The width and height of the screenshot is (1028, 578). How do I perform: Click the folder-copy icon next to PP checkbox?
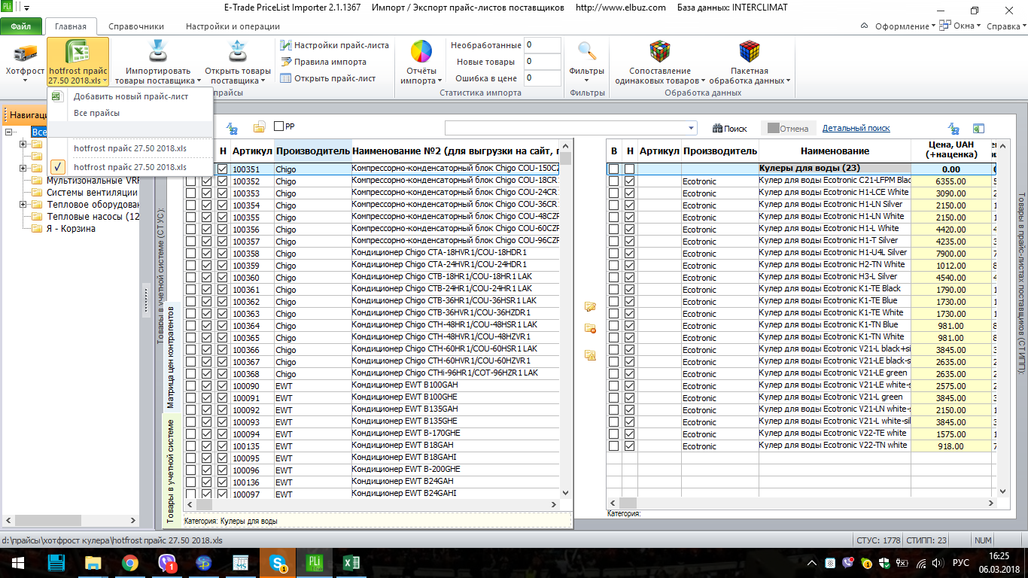tap(259, 127)
